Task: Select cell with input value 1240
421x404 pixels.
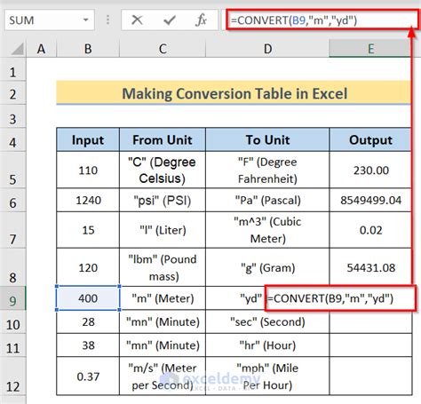Action: [88, 200]
